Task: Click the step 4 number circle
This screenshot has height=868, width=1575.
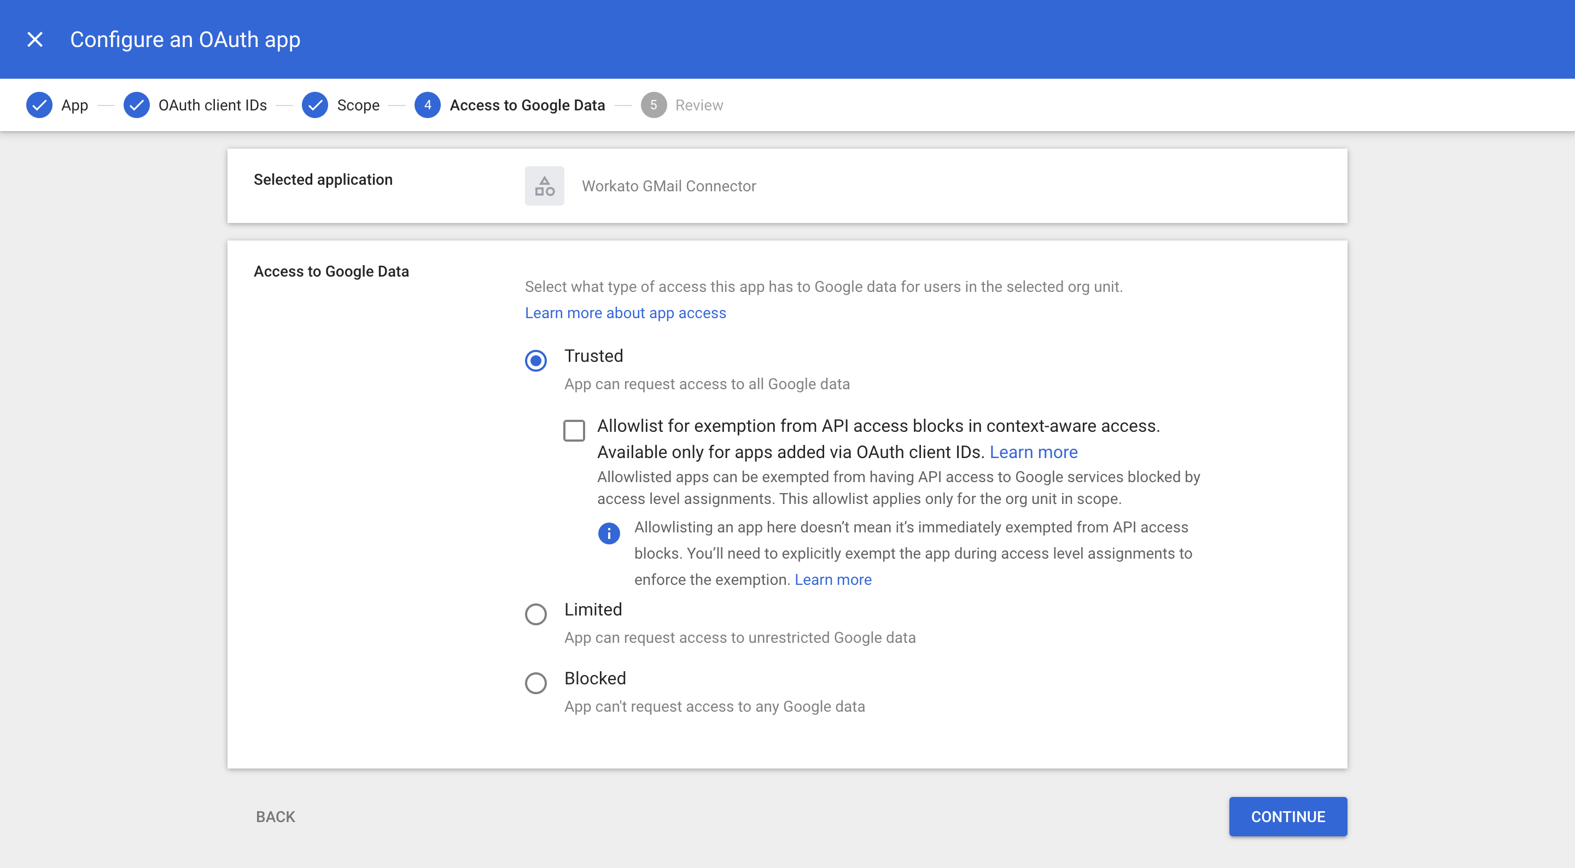Action: point(427,105)
